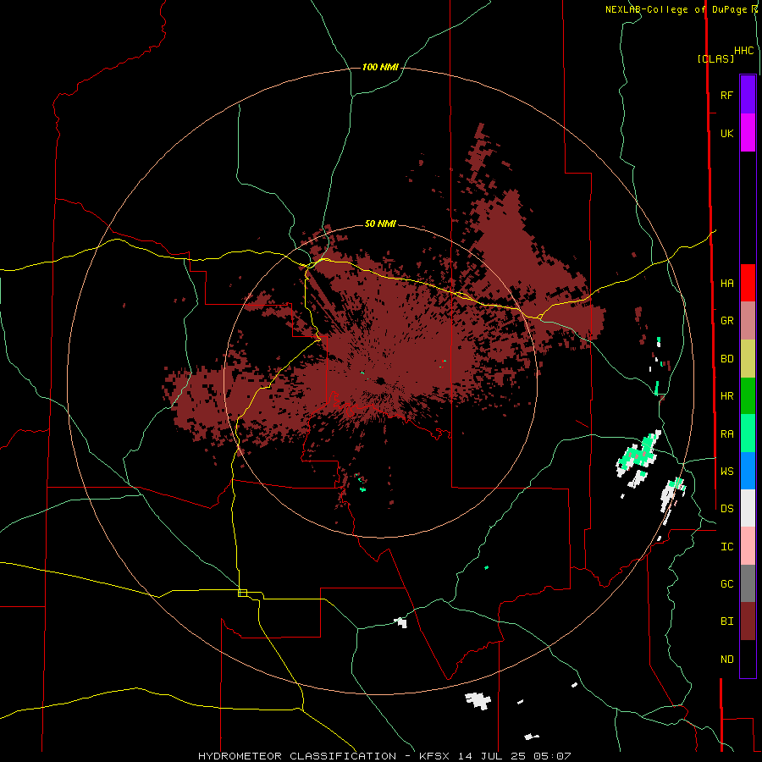
Task: Click the blue WS wet snow swatch
Action: [748, 471]
